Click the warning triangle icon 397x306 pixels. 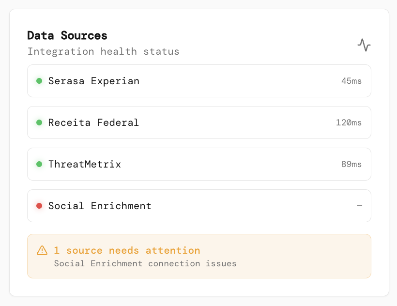pyautogui.click(x=42, y=250)
